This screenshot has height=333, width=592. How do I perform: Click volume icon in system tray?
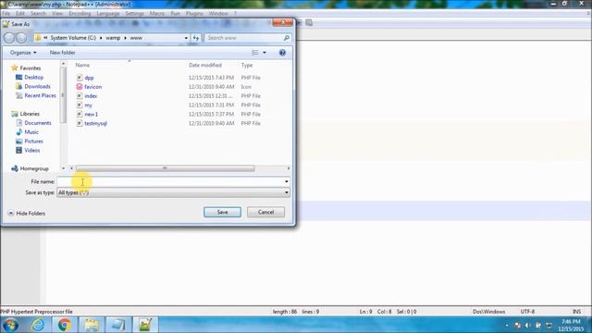point(528,325)
